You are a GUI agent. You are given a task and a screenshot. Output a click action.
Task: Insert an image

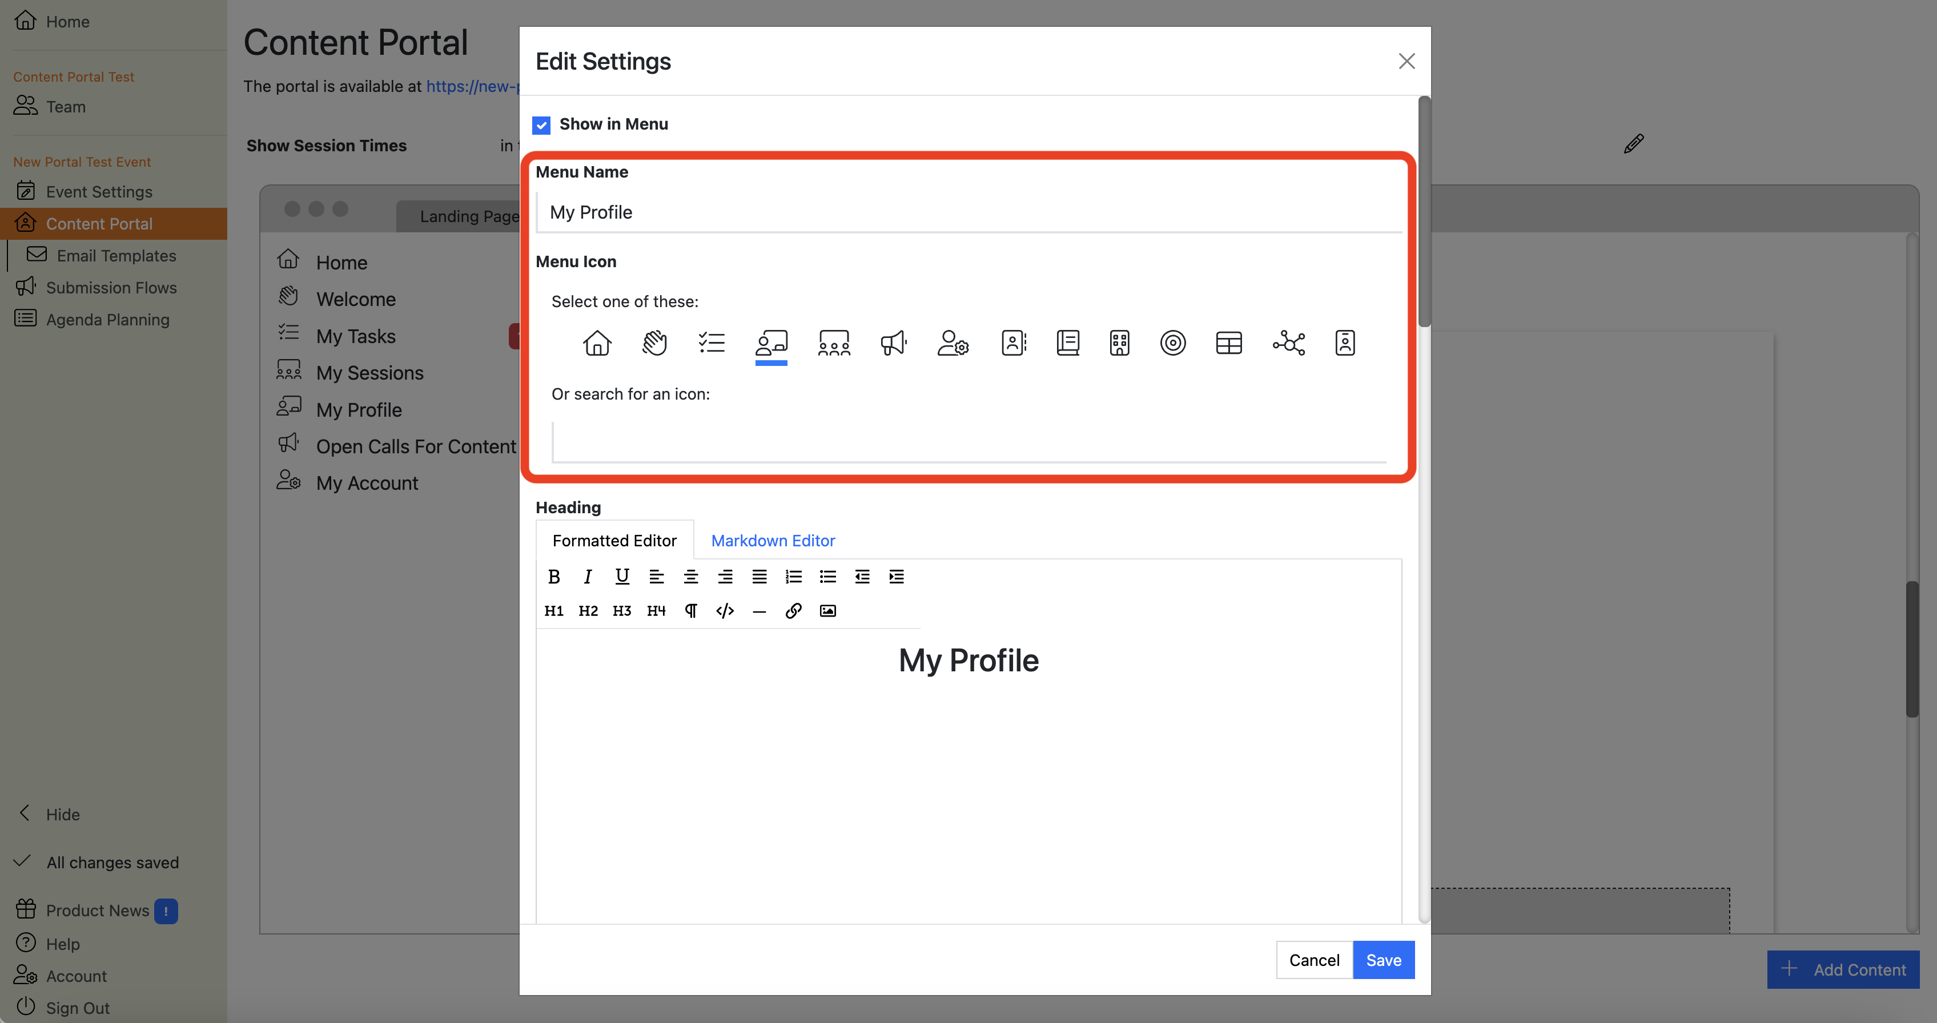point(828,610)
